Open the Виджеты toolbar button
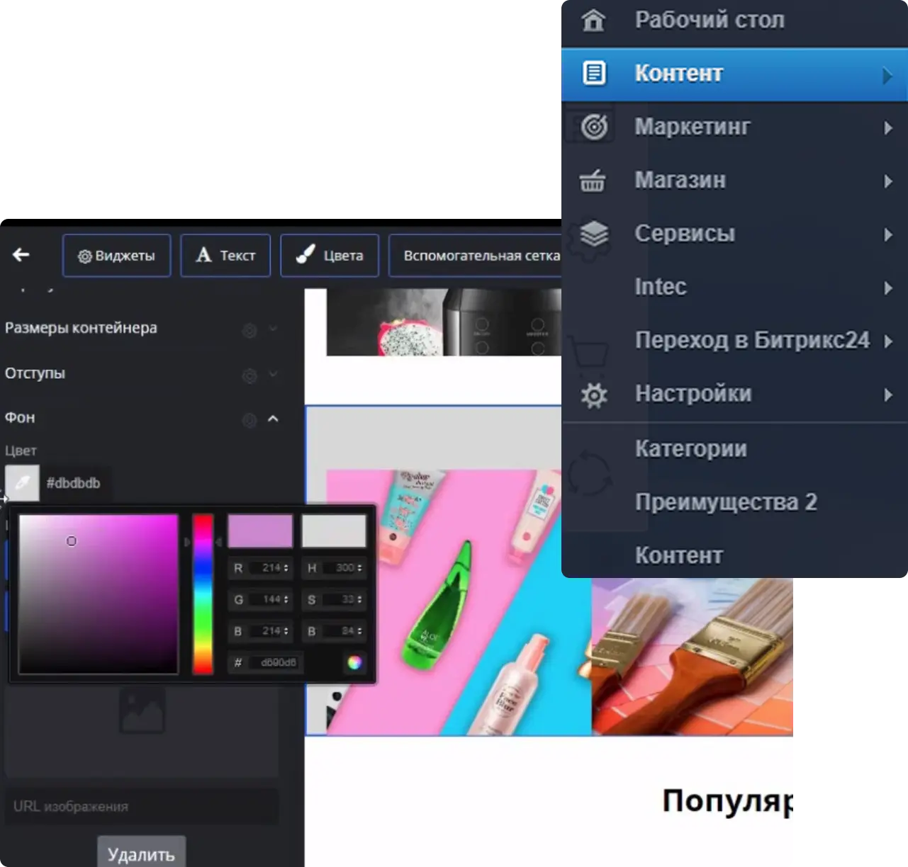The height and width of the screenshot is (867, 908). (x=116, y=256)
